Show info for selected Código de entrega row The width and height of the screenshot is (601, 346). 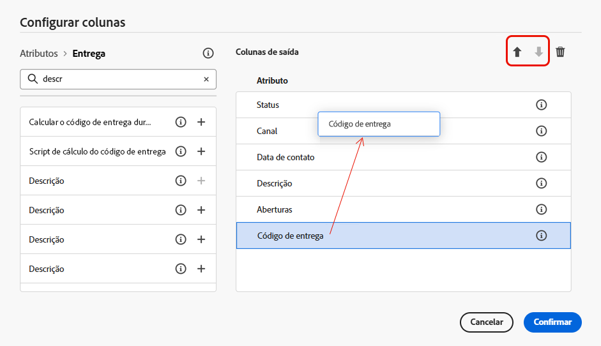click(x=542, y=236)
